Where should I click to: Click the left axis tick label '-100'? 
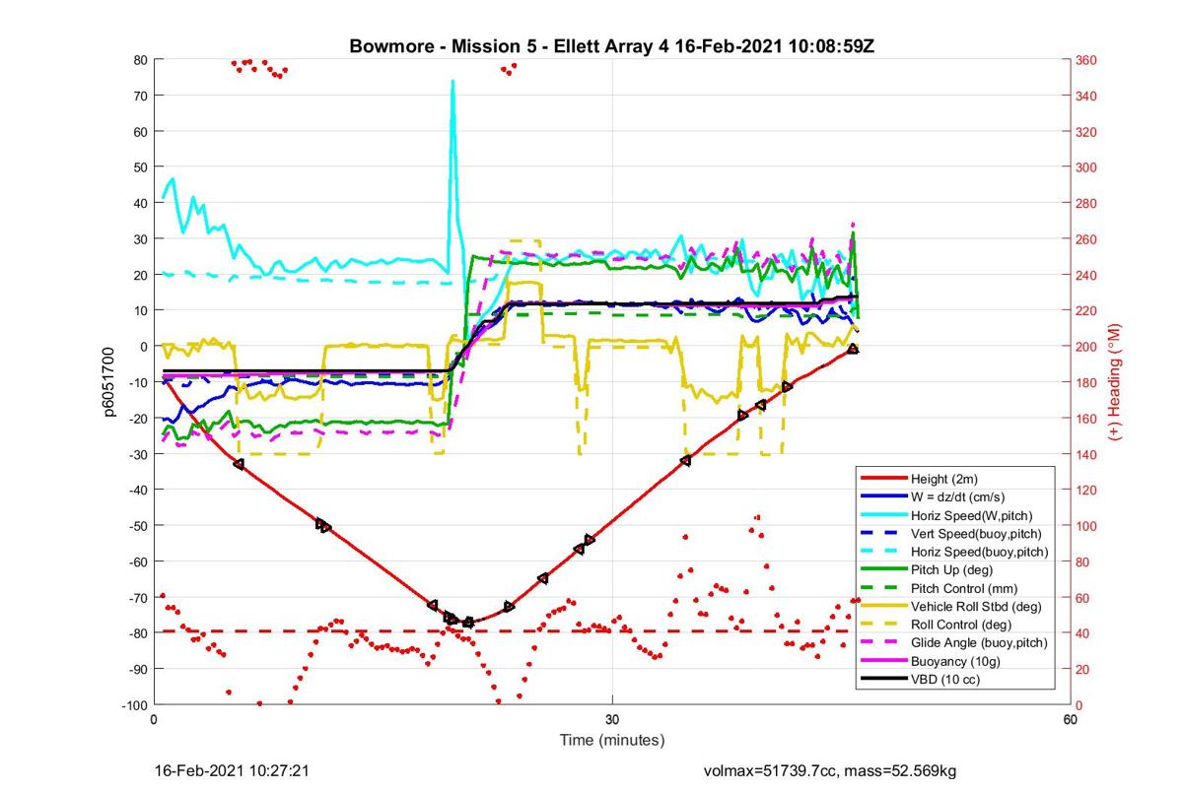(x=134, y=704)
